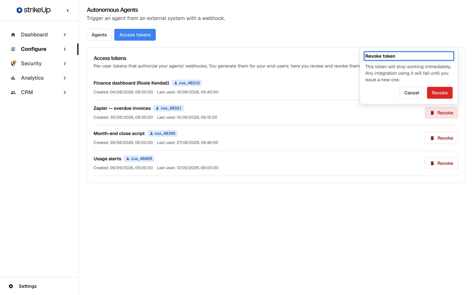
Task: Click the Security shield icon
Action: click(x=13, y=63)
